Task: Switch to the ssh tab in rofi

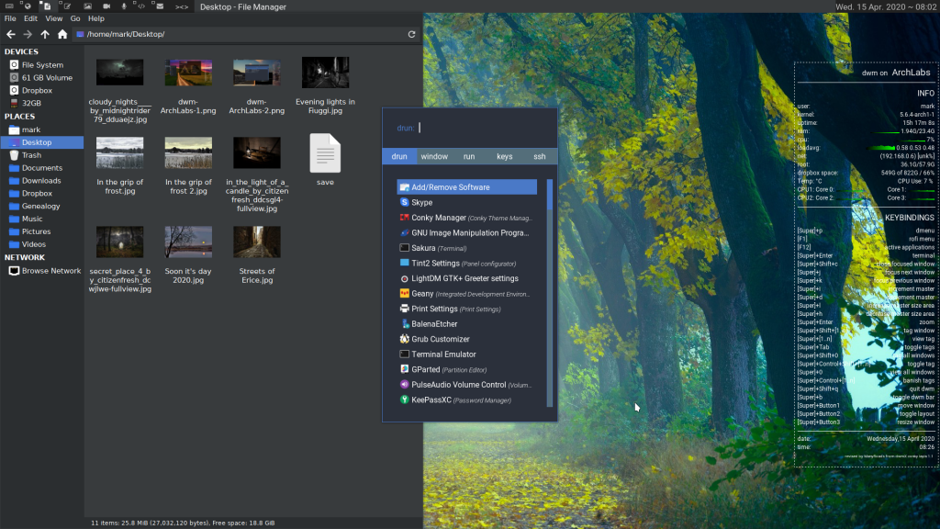Action: pos(540,156)
